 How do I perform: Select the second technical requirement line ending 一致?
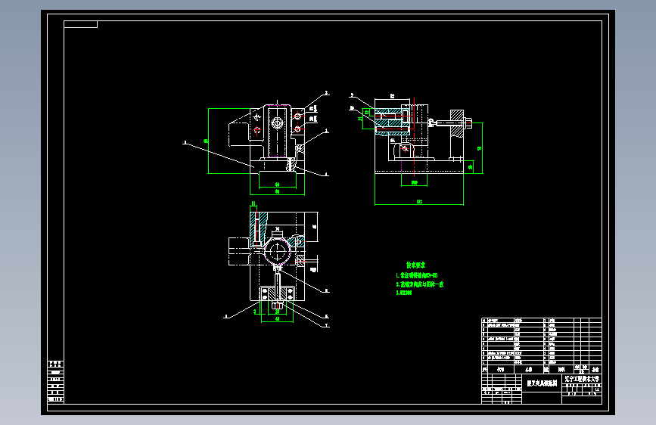(420, 284)
